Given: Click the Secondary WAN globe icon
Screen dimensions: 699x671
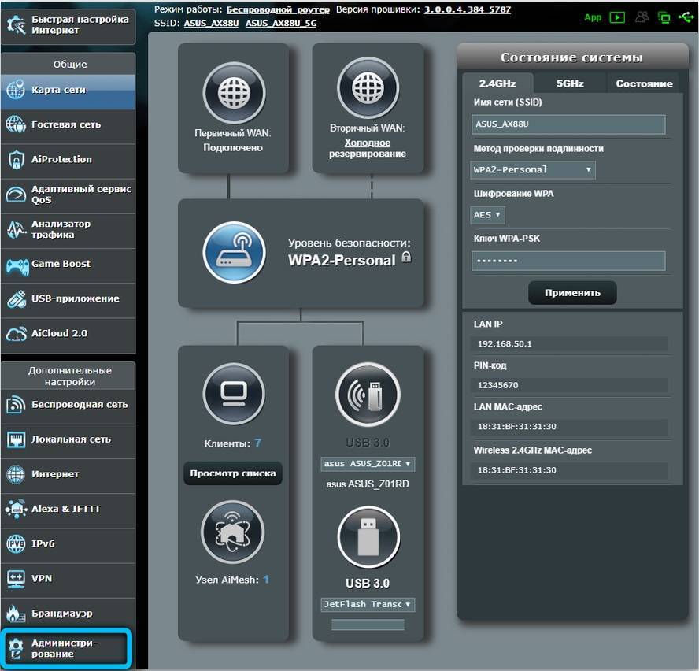Looking at the screenshot, I should click(x=368, y=90).
